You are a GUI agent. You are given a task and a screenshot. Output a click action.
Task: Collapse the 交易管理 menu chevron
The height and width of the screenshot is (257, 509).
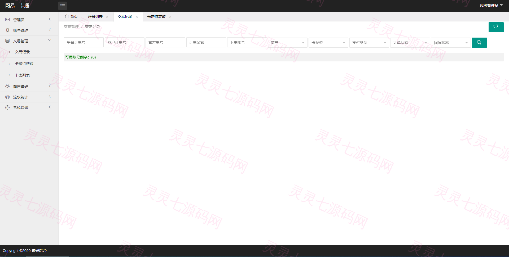50,40
